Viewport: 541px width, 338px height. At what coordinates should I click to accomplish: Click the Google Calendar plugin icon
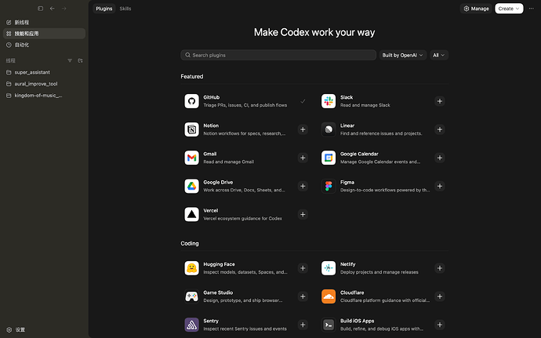click(329, 158)
